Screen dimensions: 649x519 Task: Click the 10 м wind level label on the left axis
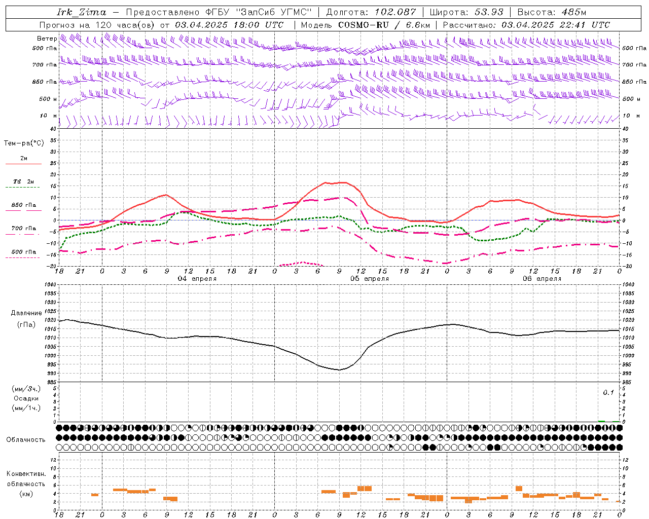pos(49,116)
